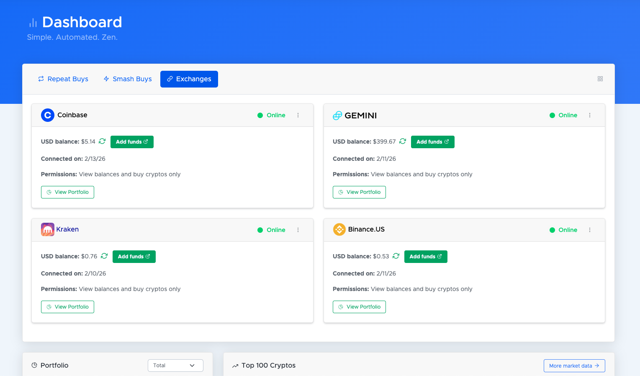This screenshot has width=640, height=376.
Task: Open the Total dropdown in Portfolio section
Action: click(175, 365)
